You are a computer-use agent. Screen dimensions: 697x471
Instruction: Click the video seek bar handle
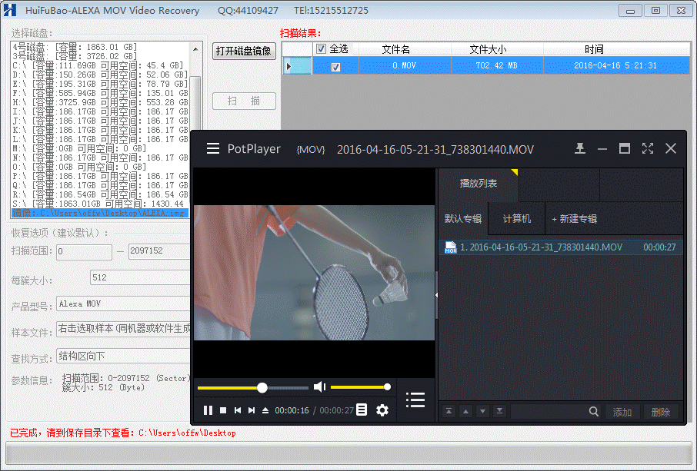click(x=262, y=387)
